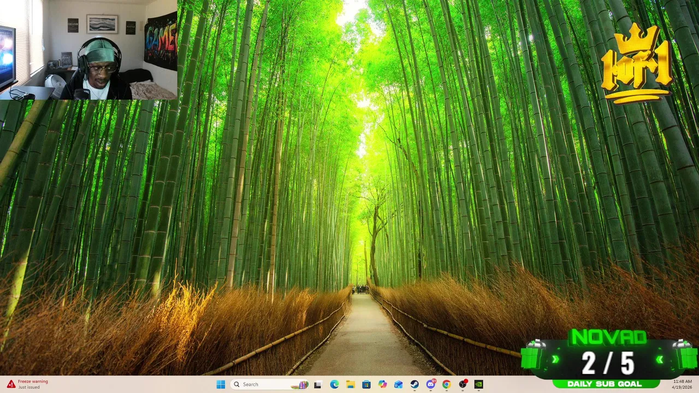The width and height of the screenshot is (699, 393).
Task: Open OBS Studio from the taskbar
Action: point(463,384)
